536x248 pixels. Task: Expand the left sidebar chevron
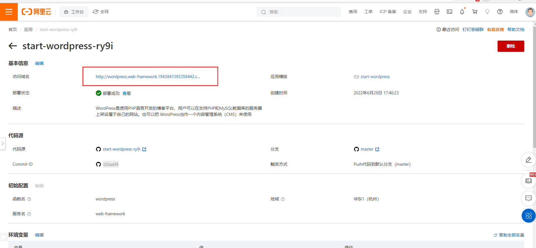click(3, 144)
